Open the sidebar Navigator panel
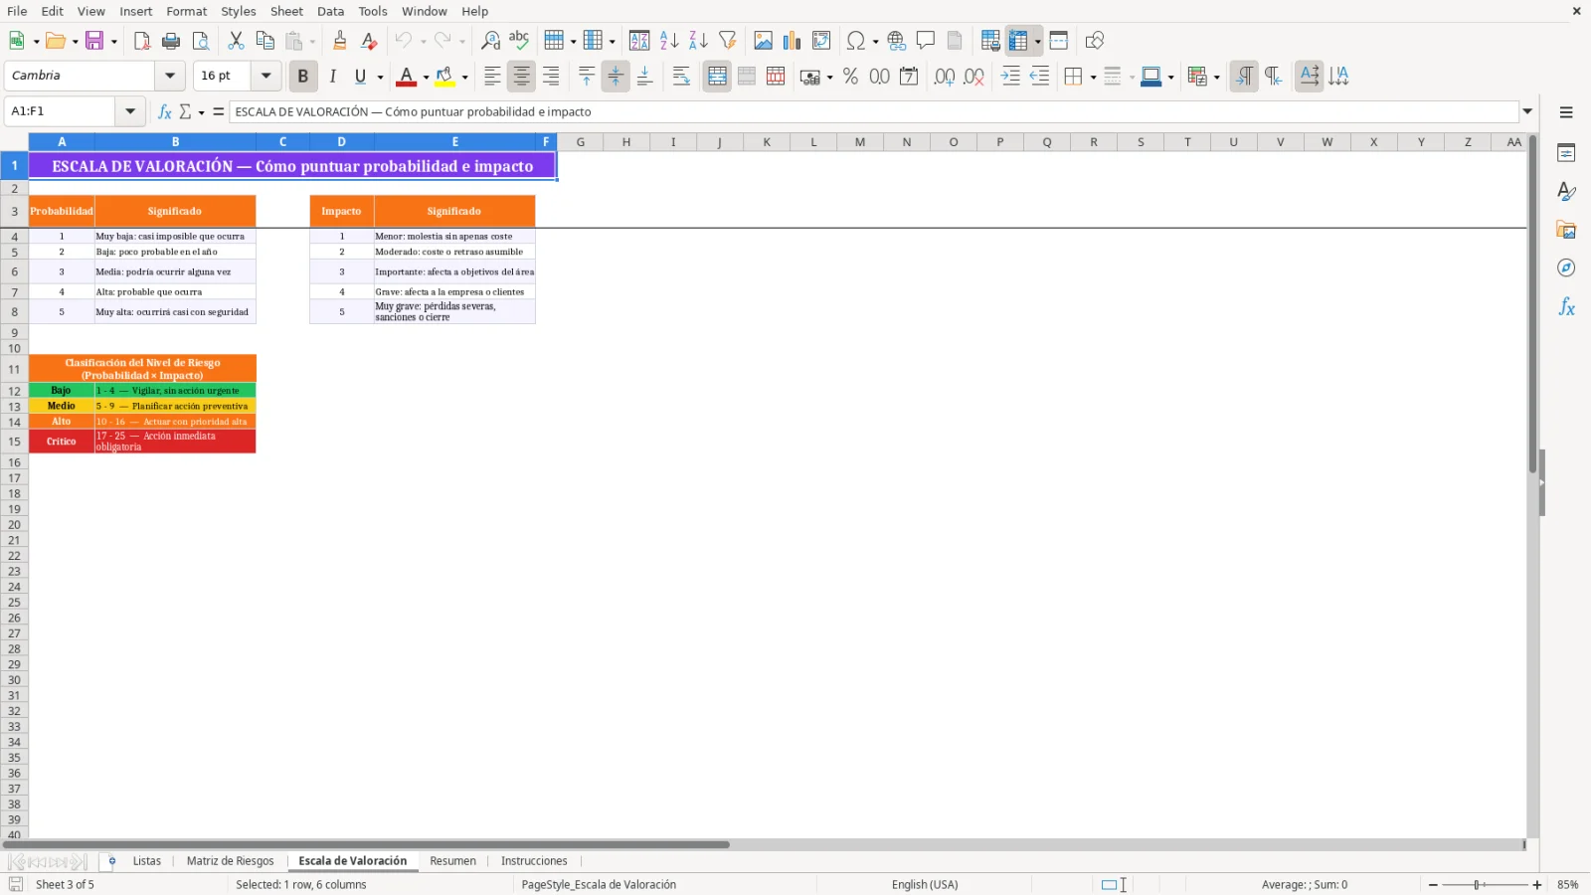 point(1566,268)
